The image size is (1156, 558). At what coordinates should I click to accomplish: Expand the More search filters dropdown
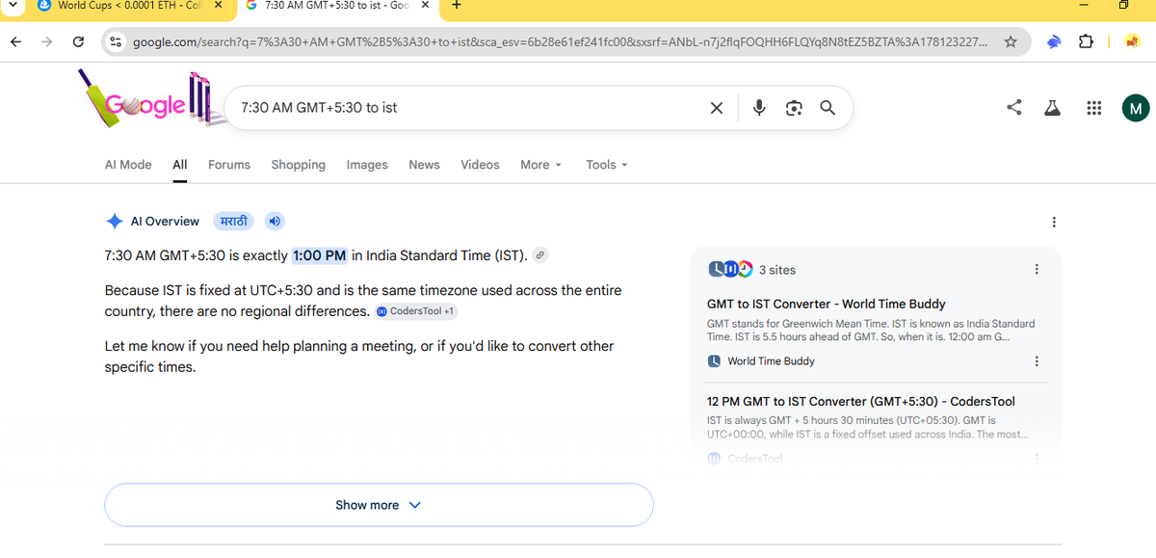(x=541, y=165)
